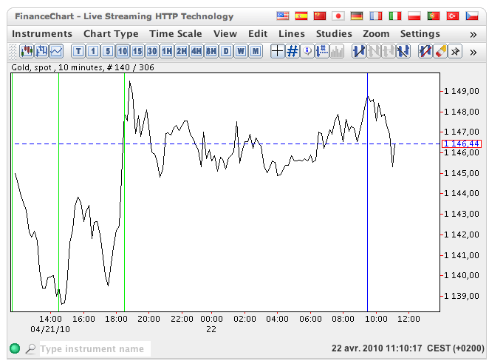The height and width of the screenshot is (361, 489).
Task: Focus the 'Type instrument name' field
Action: pos(94,348)
